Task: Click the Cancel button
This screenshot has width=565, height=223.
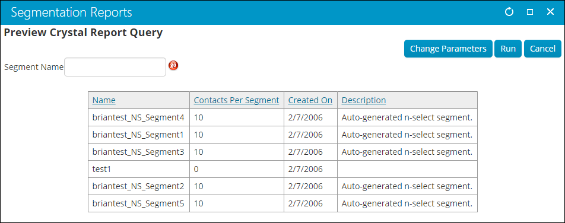Action: pos(542,49)
